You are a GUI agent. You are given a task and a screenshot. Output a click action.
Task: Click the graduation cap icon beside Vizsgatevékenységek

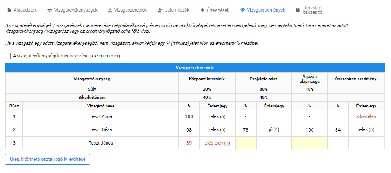(x=49, y=10)
